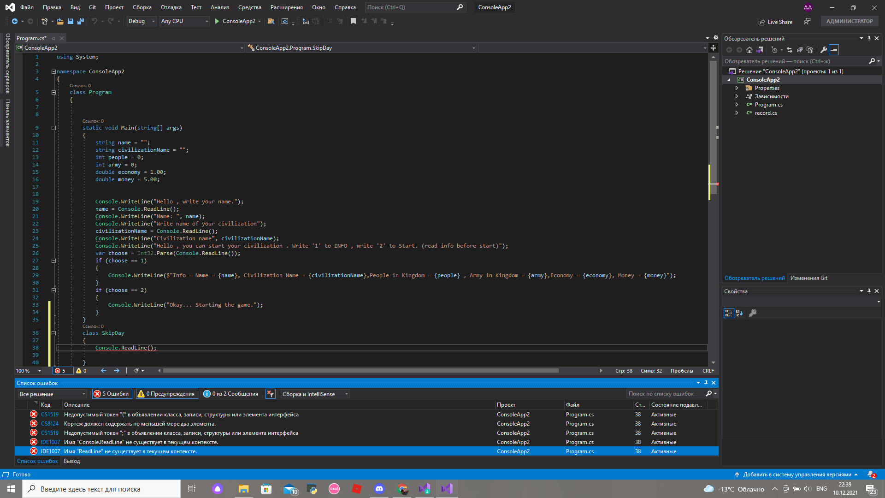
Task: Open the ConsoleApp2.Program.SkipDay type dropdown
Action: (361, 48)
